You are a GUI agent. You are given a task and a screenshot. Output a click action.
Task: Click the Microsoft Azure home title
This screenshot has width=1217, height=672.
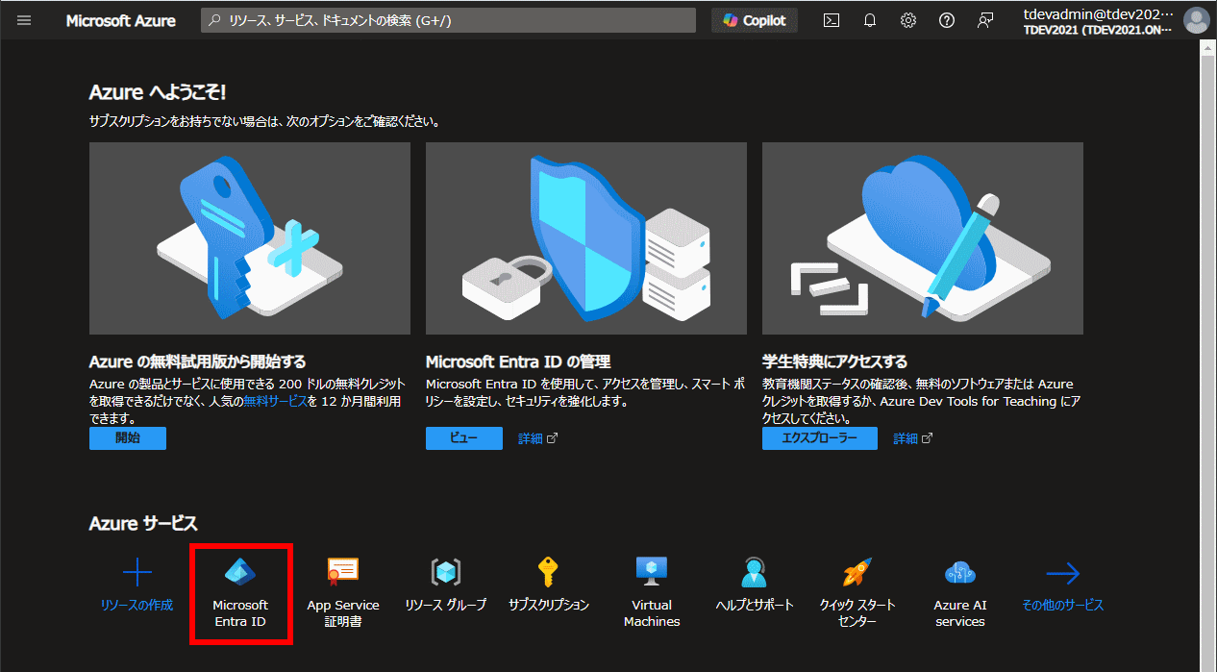pyautogui.click(x=120, y=20)
